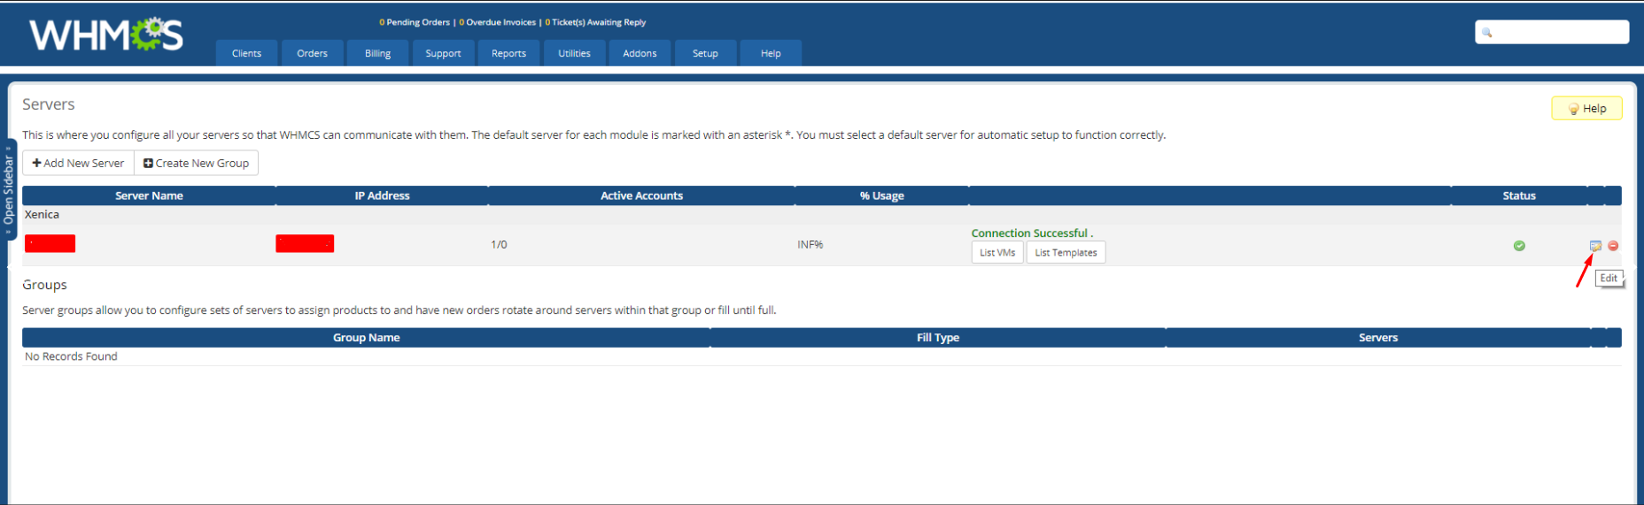
Task: Open Pending Orders link
Action: [x=415, y=22]
